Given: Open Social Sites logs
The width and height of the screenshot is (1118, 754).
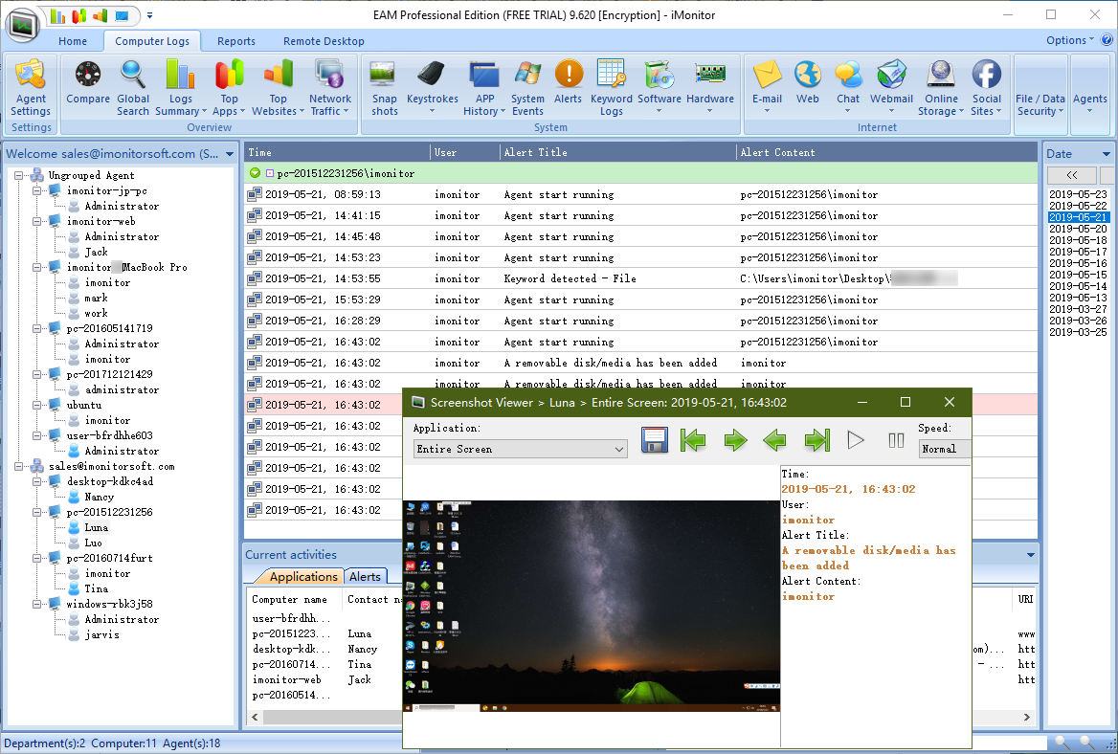Looking at the screenshot, I should pos(986,88).
